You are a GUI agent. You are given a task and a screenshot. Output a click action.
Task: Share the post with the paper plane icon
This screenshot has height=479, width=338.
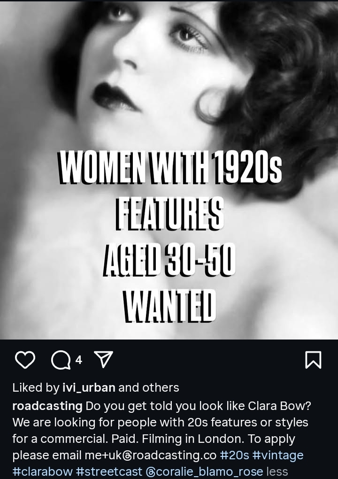point(103,359)
